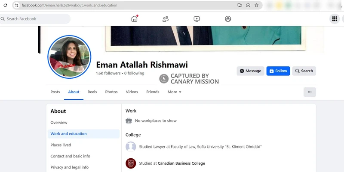The height and width of the screenshot is (172, 344).
Task: Click the profile Search button
Action: pyautogui.click(x=304, y=71)
